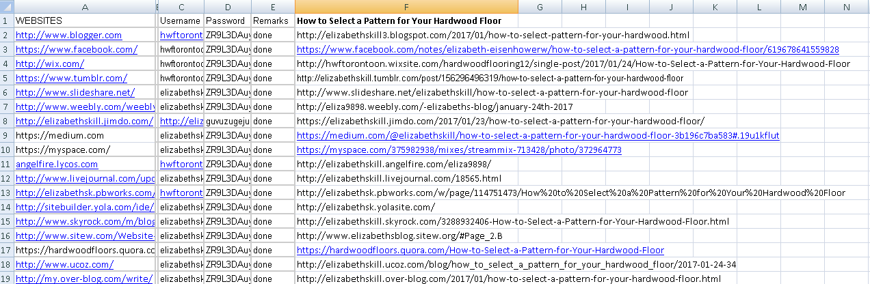Select https://myspace.com/ cell in column A

(x=85, y=150)
